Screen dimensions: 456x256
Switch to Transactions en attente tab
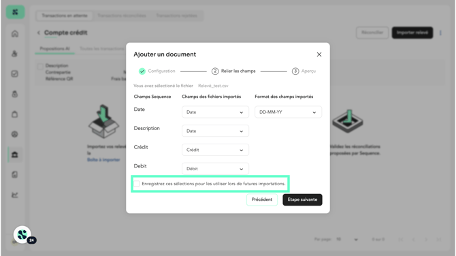tap(65, 16)
